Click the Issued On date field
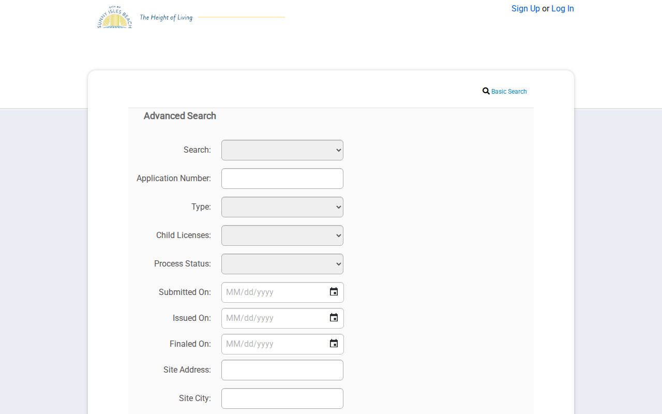The image size is (662, 414). 282,318
